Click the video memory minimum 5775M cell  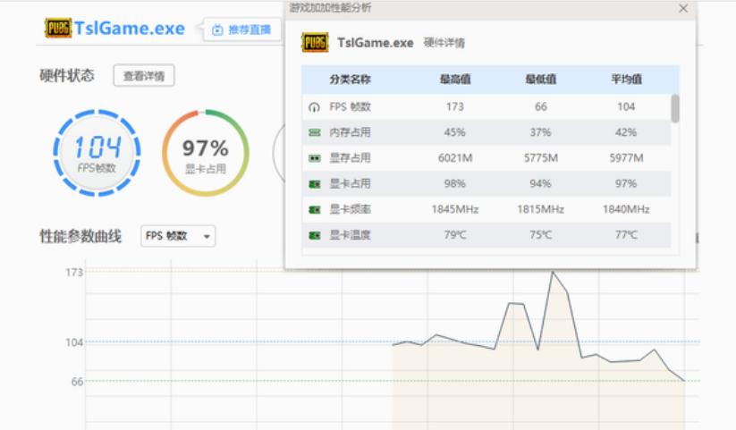541,158
